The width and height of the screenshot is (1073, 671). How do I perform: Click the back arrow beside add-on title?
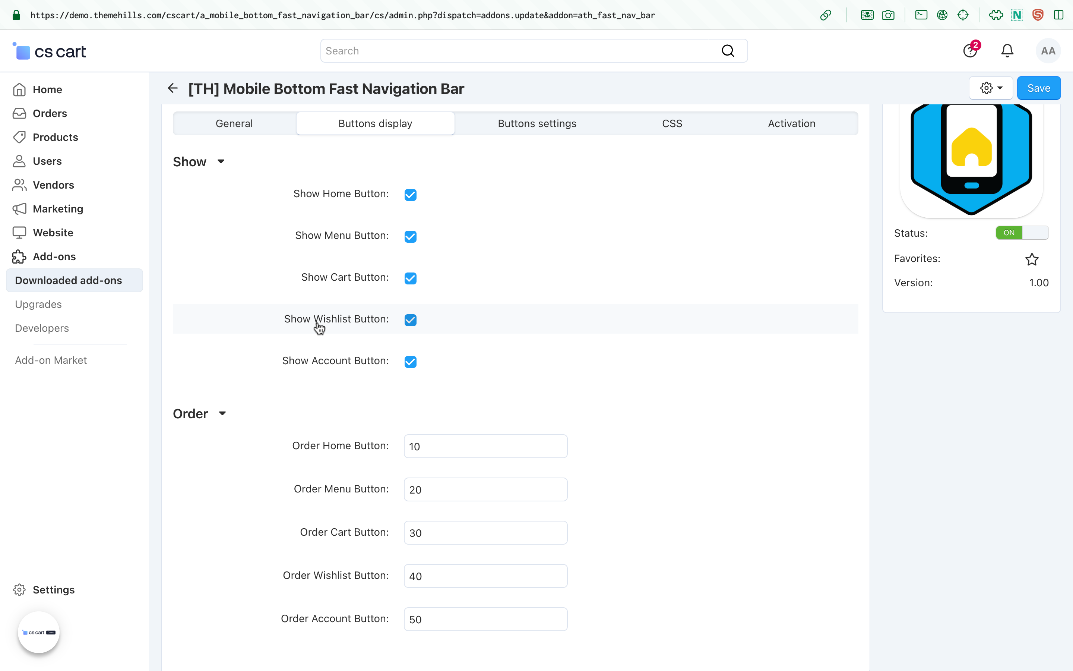click(x=173, y=88)
